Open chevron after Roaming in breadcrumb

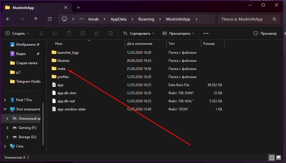pyautogui.click(x=160, y=19)
